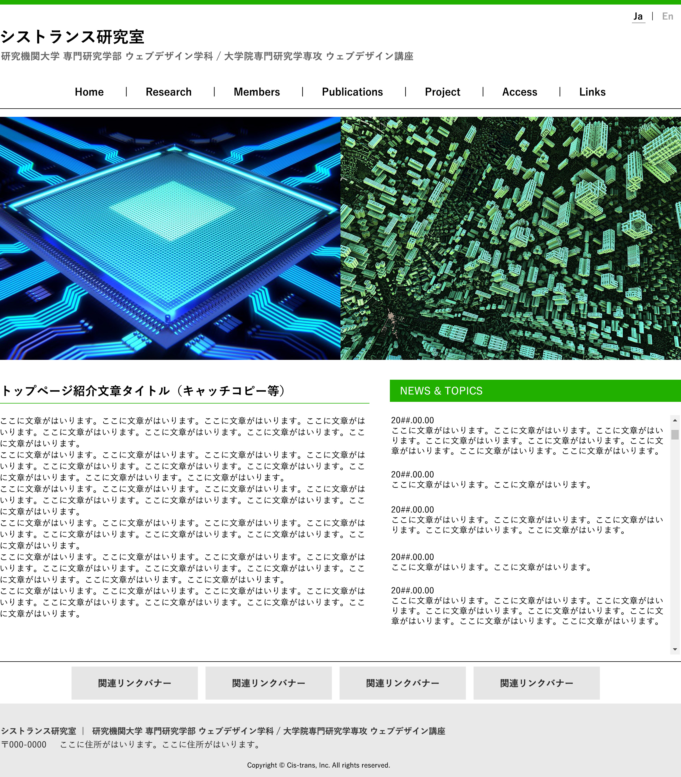Click the 〒000-0000 postal code
The width and height of the screenshot is (681, 777).
[x=24, y=745]
